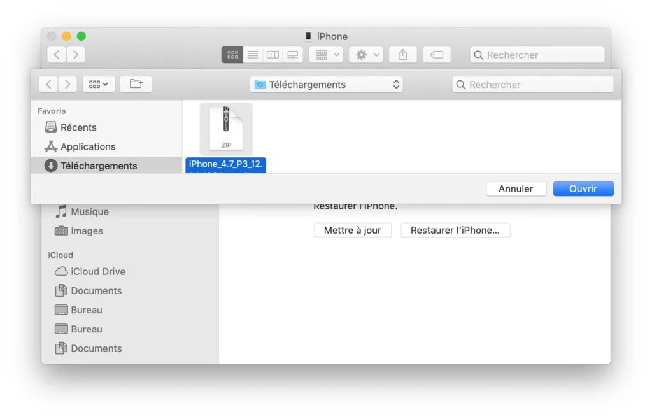The height and width of the screenshot is (419, 652).
Task: Switch Finder to column view
Action: point(273,55)
